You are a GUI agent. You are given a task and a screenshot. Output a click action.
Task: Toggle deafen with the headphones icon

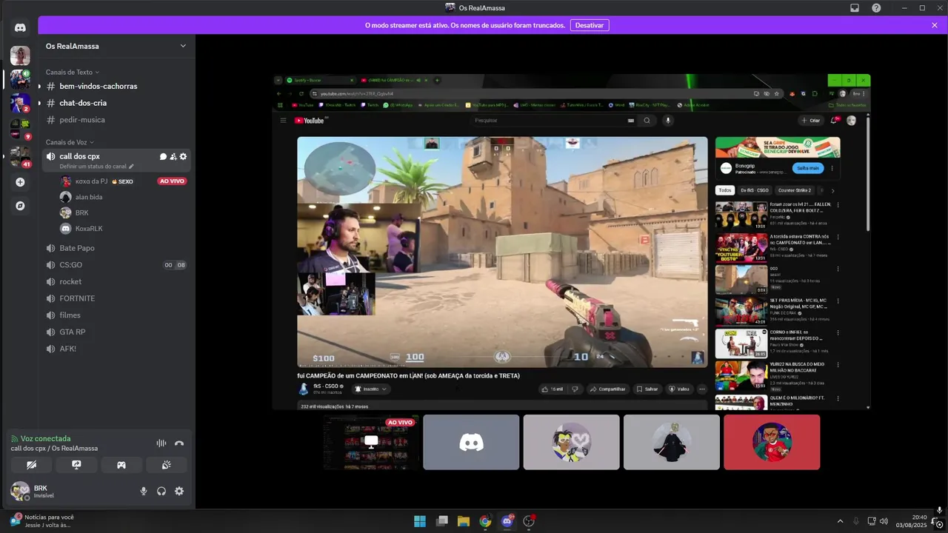click(161, 491)
